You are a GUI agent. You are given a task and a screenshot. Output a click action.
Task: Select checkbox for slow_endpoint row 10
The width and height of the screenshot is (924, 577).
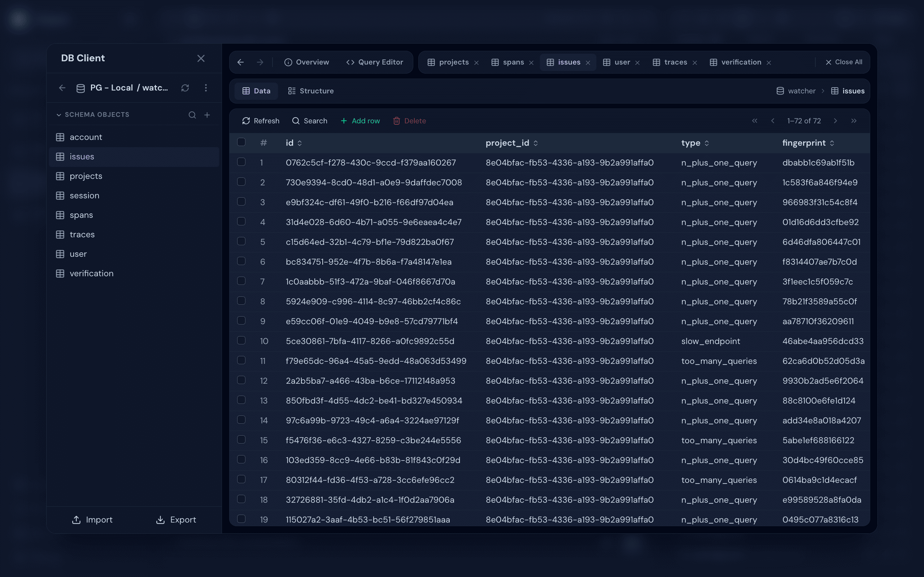pyautogui.click(x=241, y=340)
